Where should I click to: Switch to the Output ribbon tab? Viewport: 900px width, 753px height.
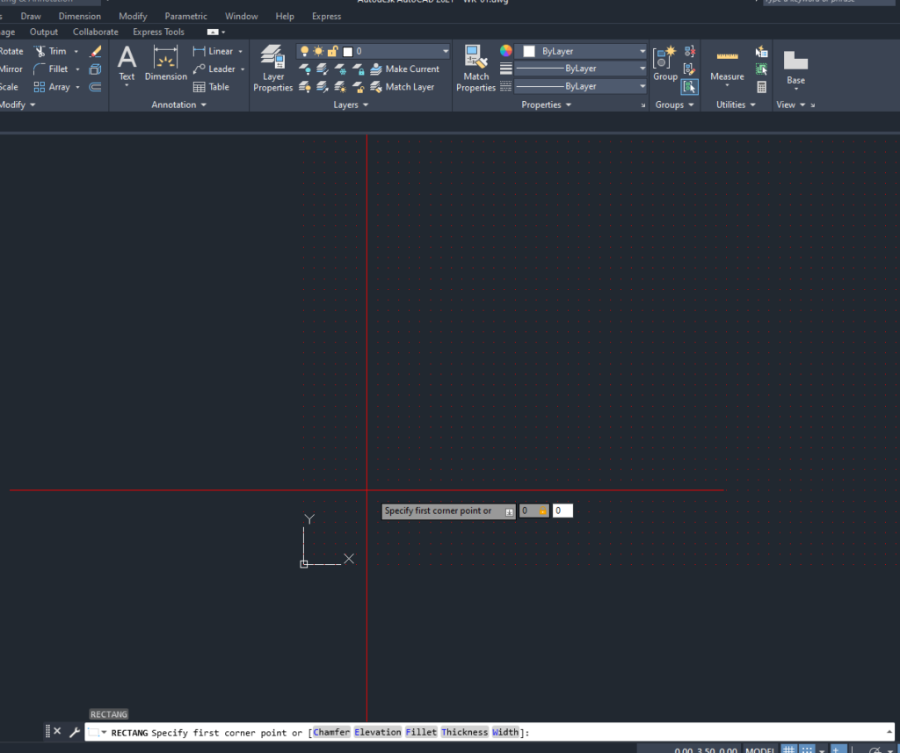[44, 32]
